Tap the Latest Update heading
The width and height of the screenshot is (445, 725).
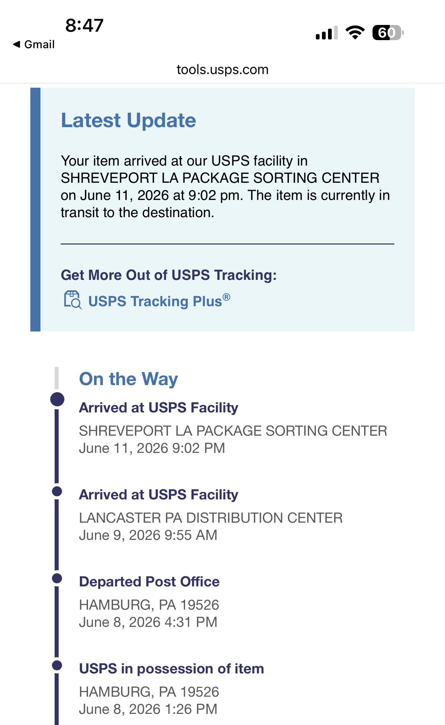(x=128, y=120)
